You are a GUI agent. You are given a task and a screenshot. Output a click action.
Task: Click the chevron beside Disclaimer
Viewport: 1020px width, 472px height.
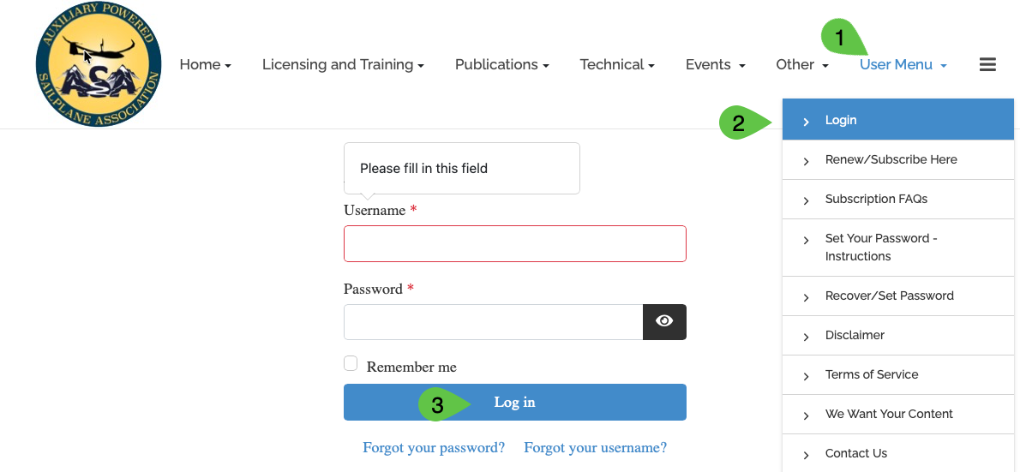[x=806, y=337]
